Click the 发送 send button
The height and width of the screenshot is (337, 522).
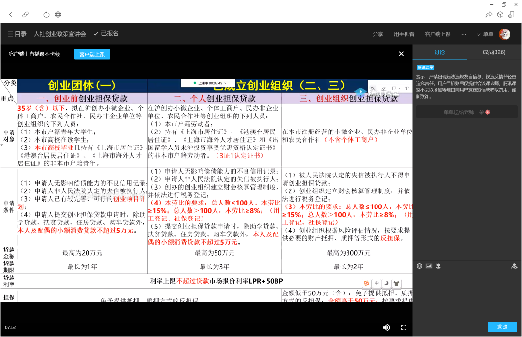pyautogui.click(x=502, y=327)
